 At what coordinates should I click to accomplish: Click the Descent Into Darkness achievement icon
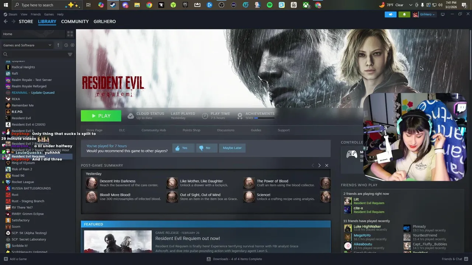click(x=91, y=183)
